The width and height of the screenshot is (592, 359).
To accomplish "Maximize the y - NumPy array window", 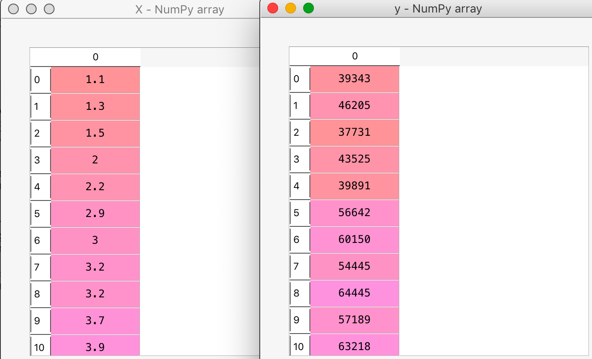I will pos(309,8).
